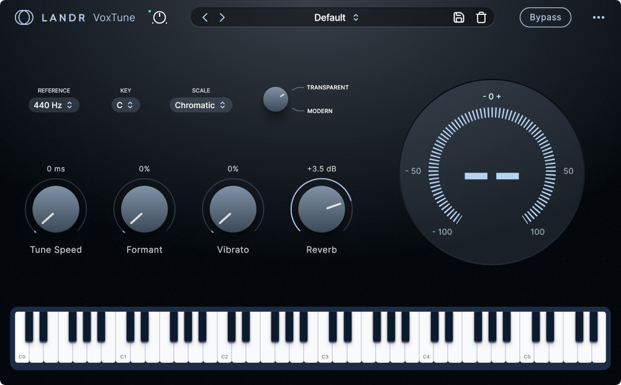Screen dimensions: 621x385
Task: Open the Reference frequency dropdown showing 440 Hz
Action: 53,105
